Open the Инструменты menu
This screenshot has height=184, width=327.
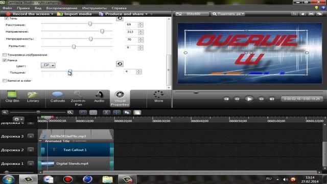pos(95,8)
